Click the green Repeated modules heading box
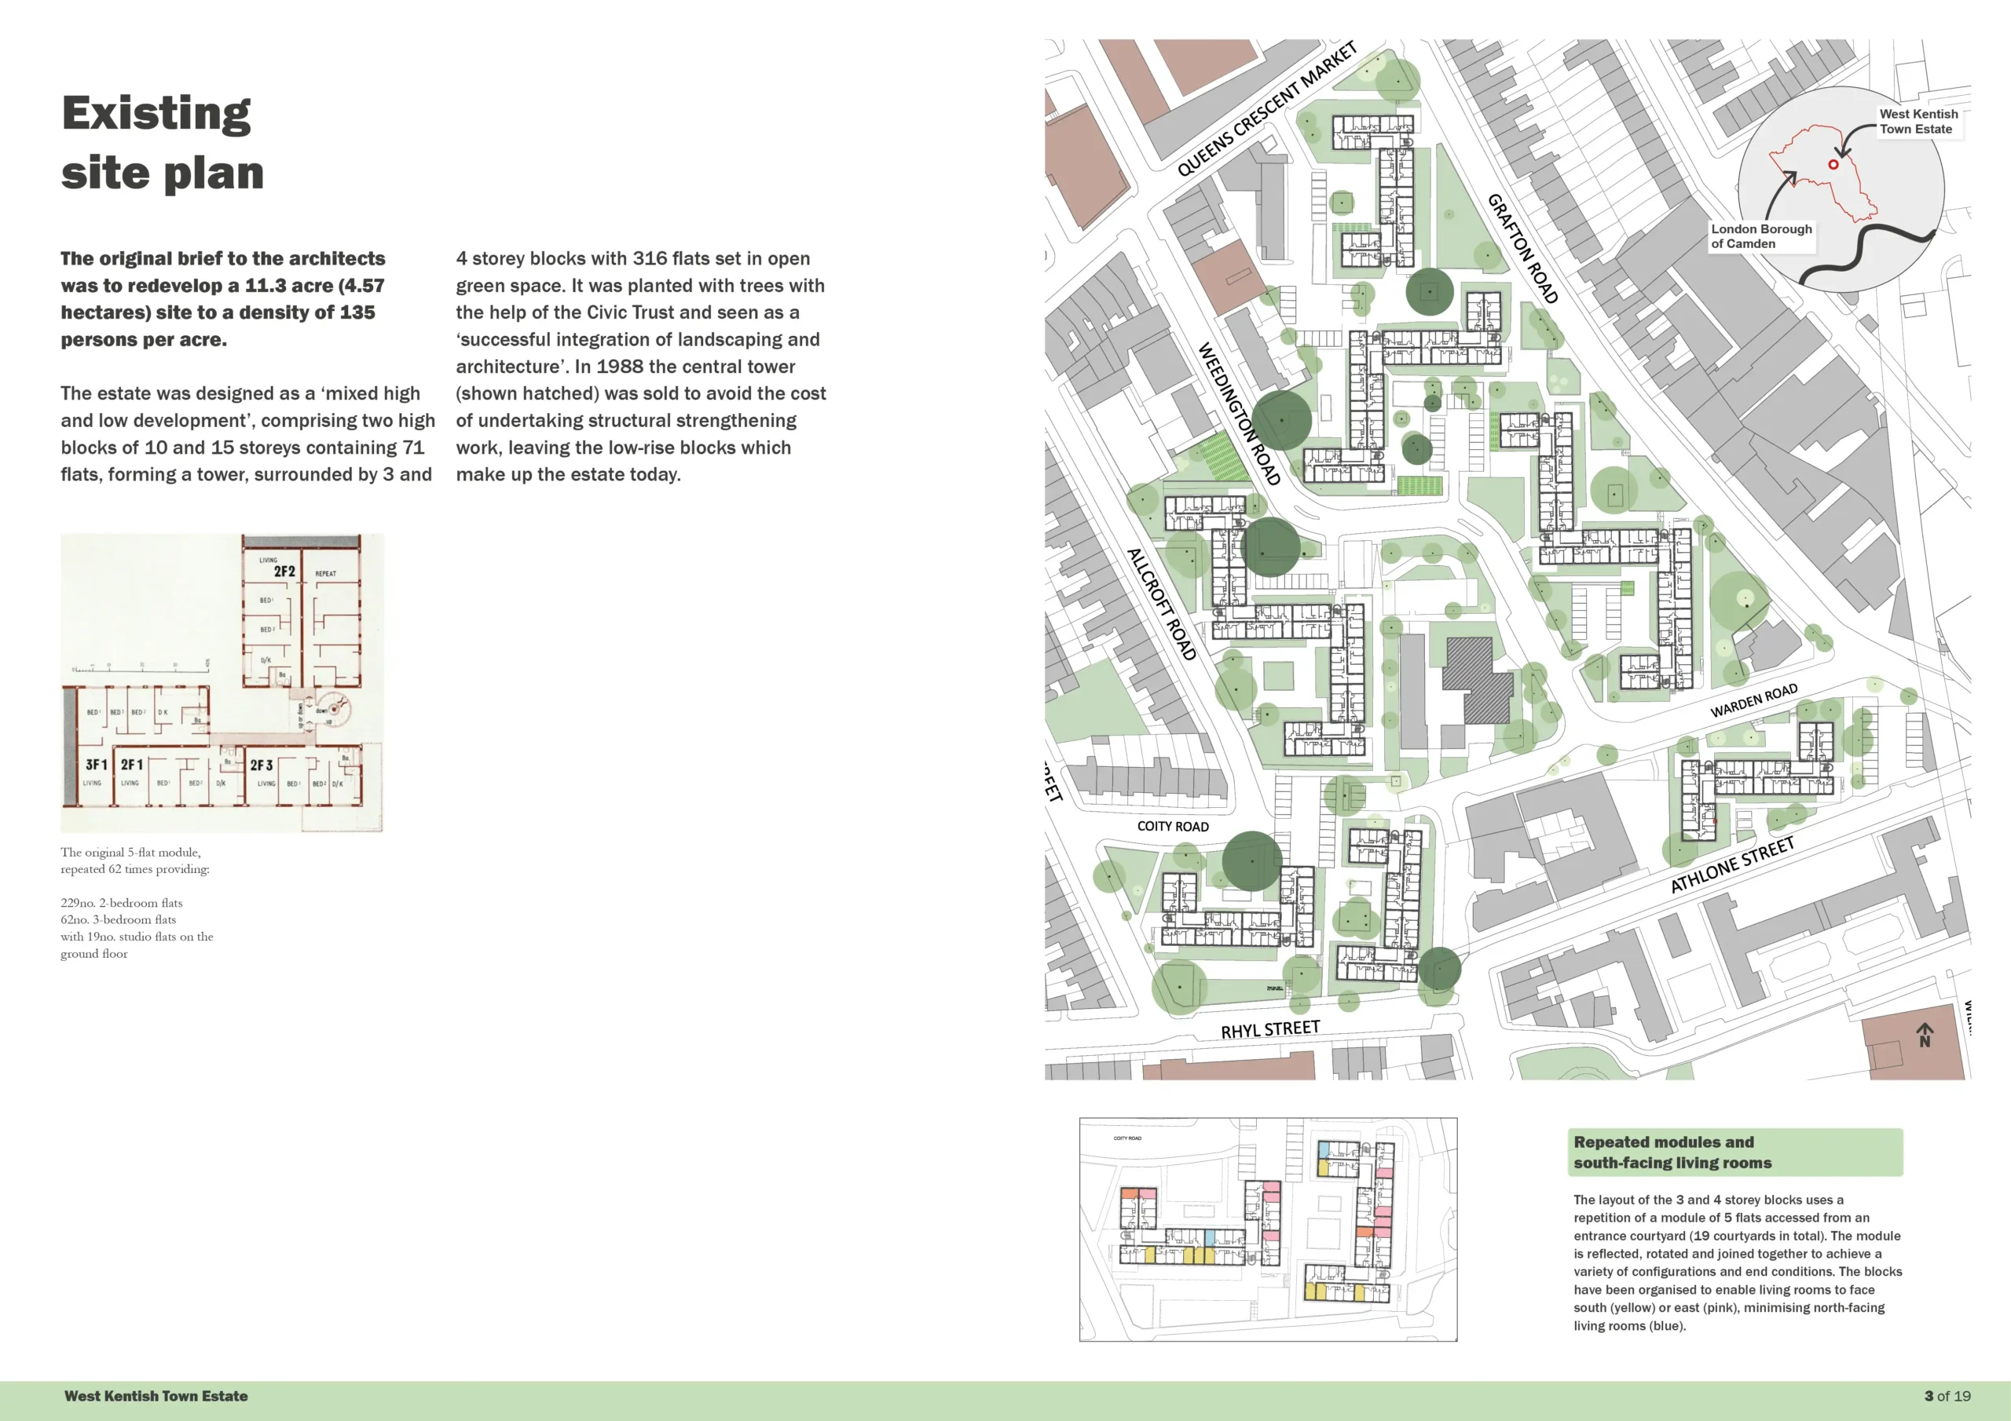 [1734, 1153]
